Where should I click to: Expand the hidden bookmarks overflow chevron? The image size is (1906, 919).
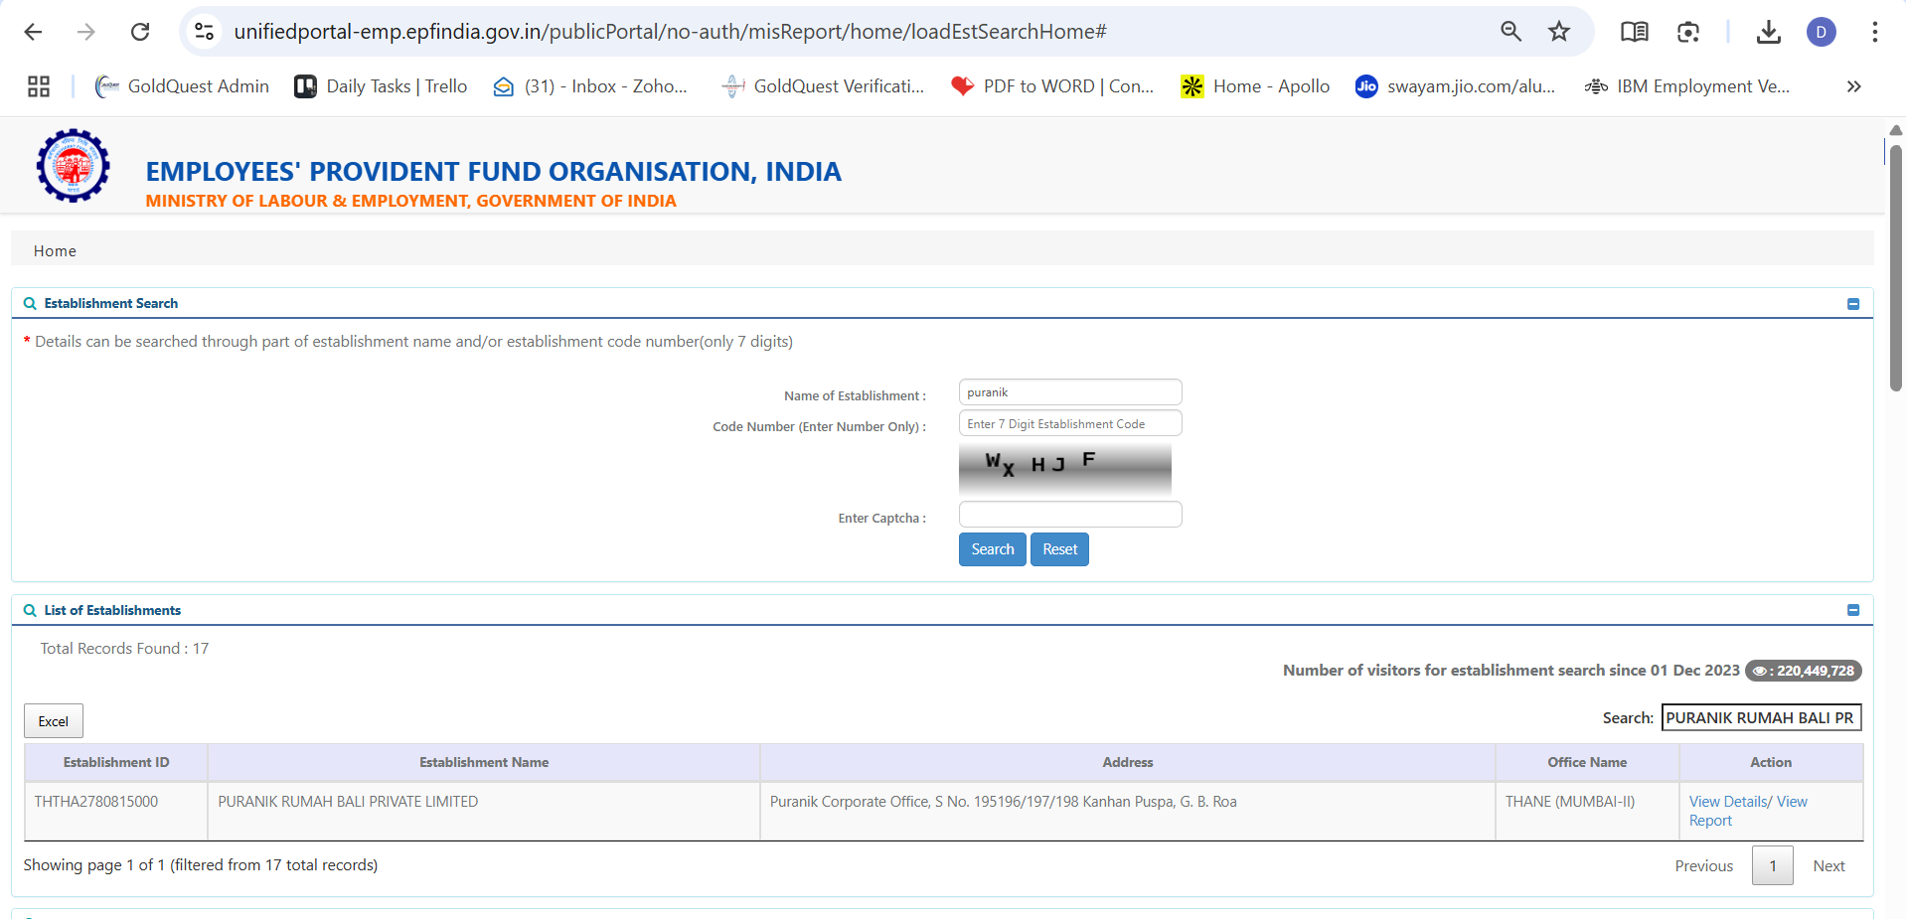coord(1853,86)
